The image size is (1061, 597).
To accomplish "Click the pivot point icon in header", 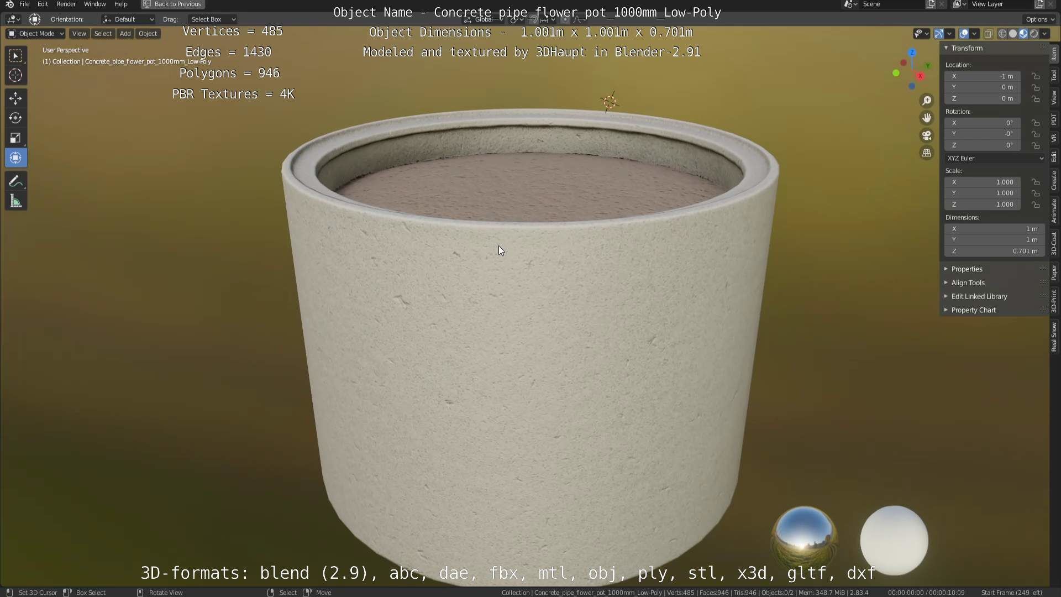I will [x=517, y=19].
